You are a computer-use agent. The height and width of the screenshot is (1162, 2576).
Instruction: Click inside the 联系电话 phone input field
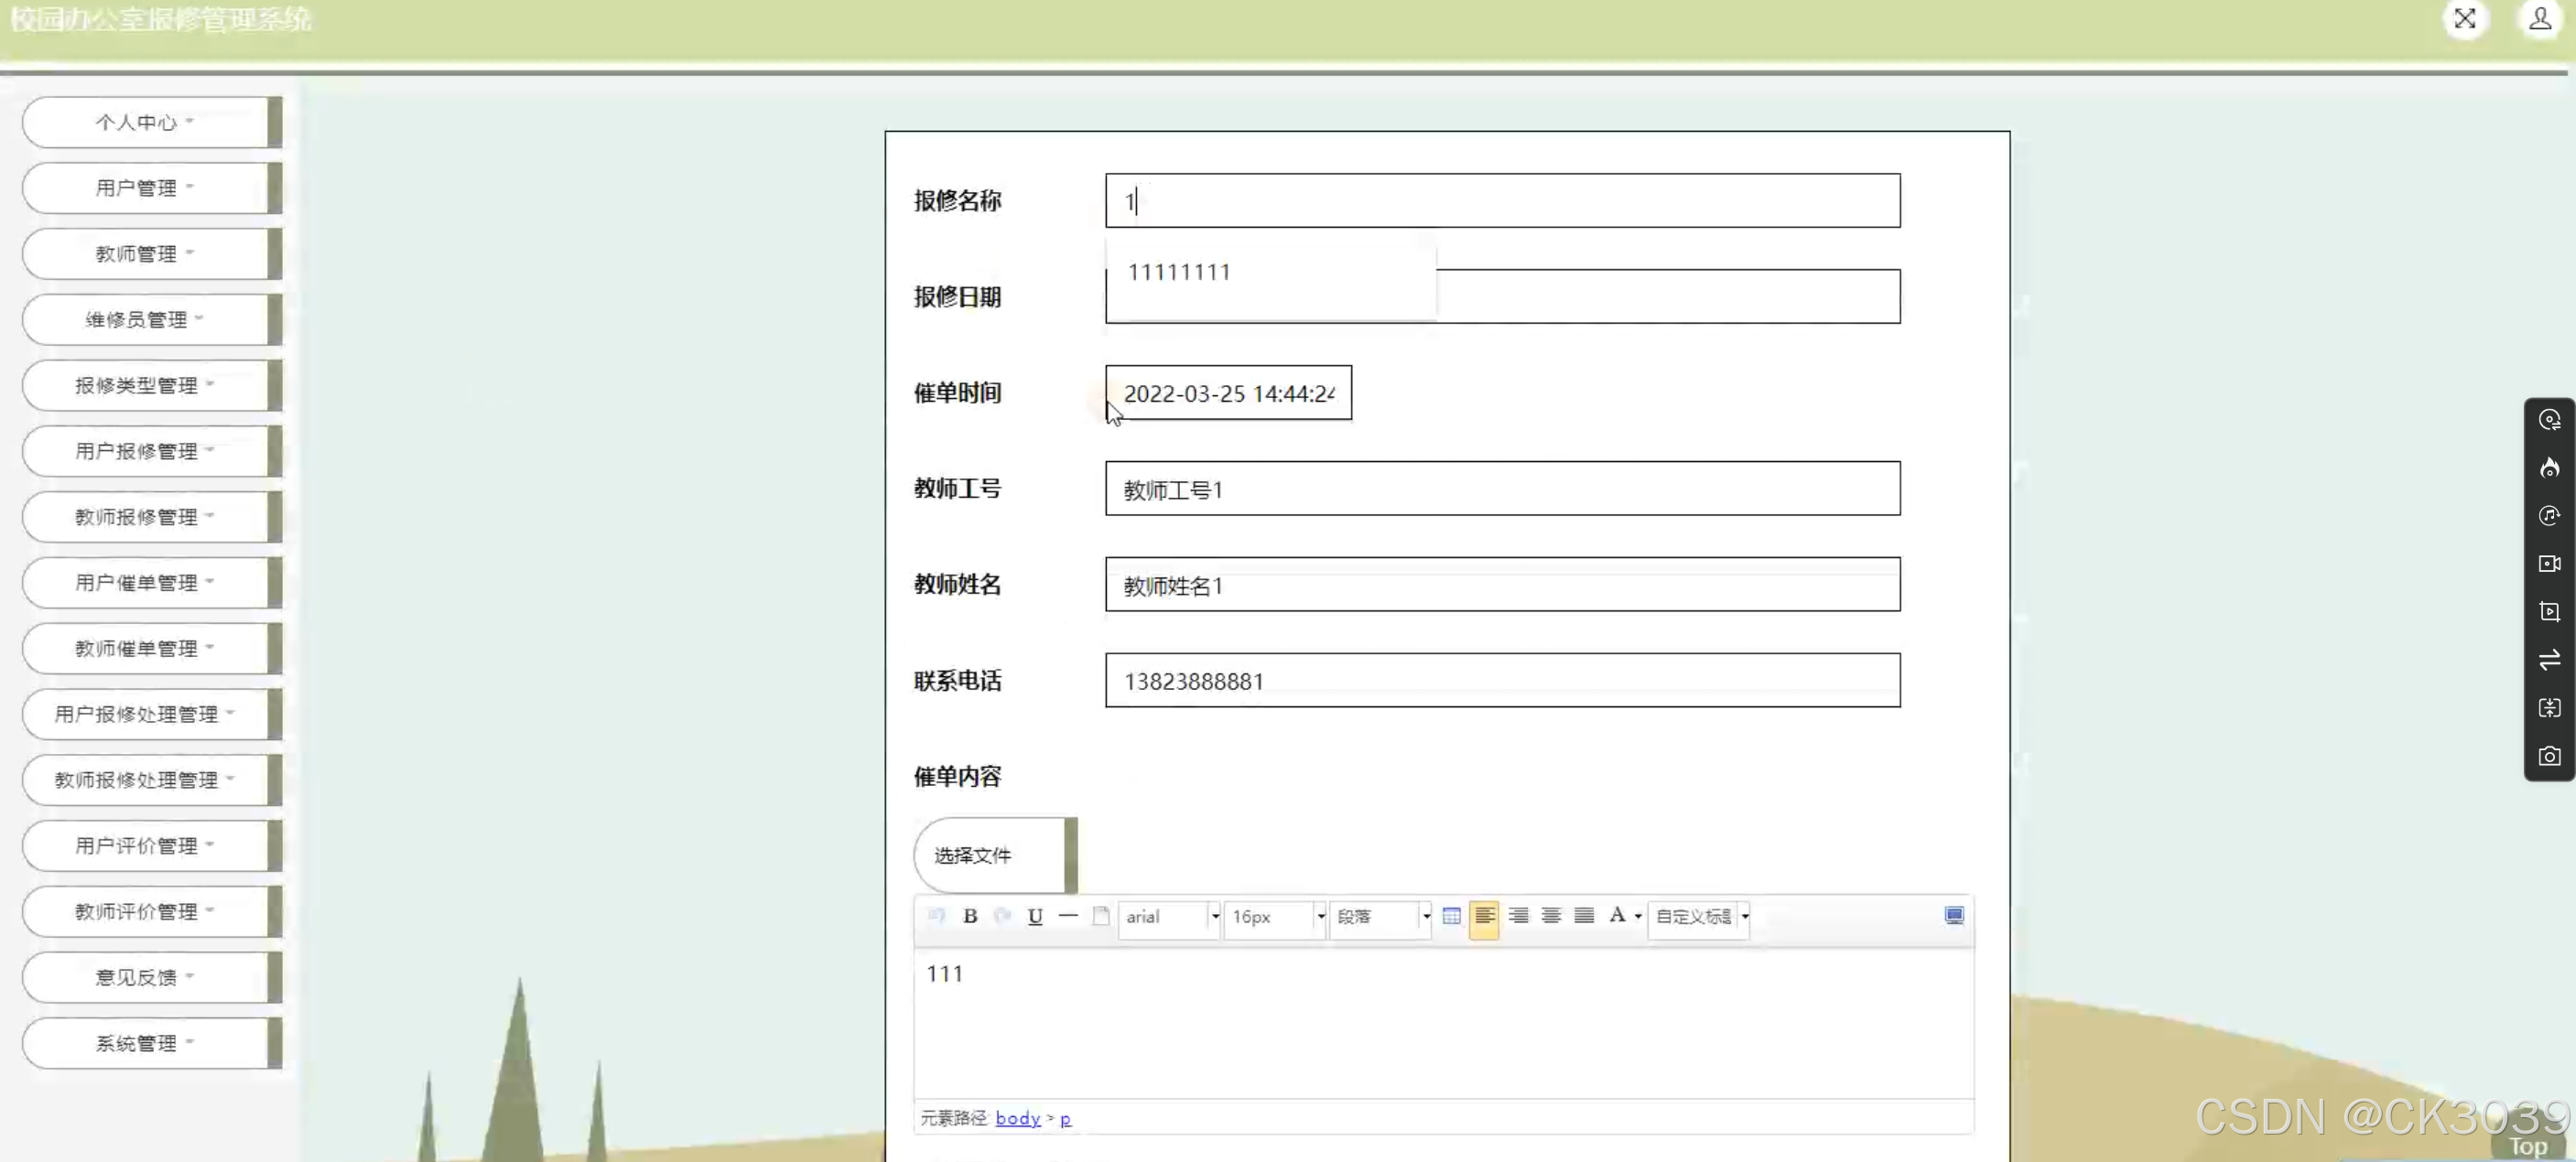click(x=1500, y=681)
